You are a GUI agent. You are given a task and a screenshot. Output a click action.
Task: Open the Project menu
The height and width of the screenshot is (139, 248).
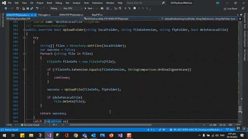[40, 3]
